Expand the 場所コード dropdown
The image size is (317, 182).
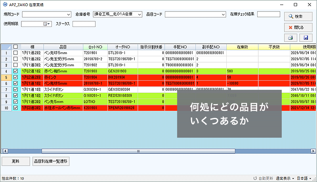(68, 15)
